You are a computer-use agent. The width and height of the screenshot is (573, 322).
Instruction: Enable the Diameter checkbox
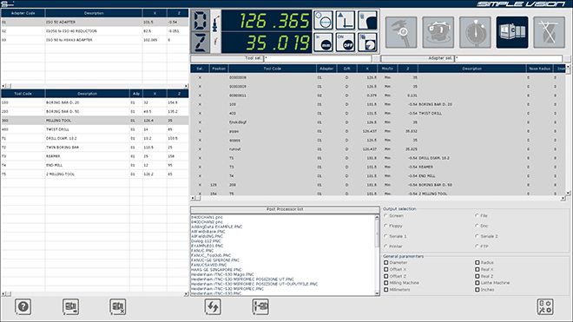[385, 262]
